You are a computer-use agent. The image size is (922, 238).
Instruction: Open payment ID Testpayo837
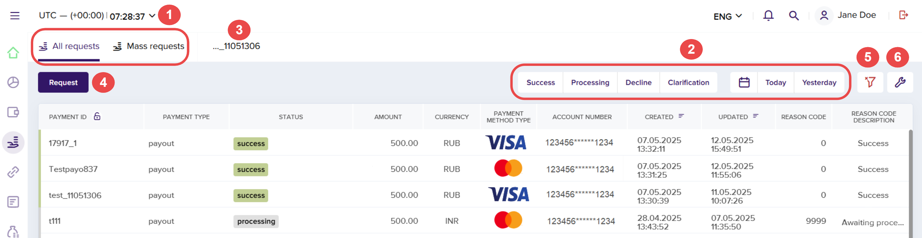(x=73, y=169)
